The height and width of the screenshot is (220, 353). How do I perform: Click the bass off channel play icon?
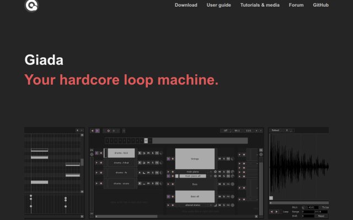(168, 196)
